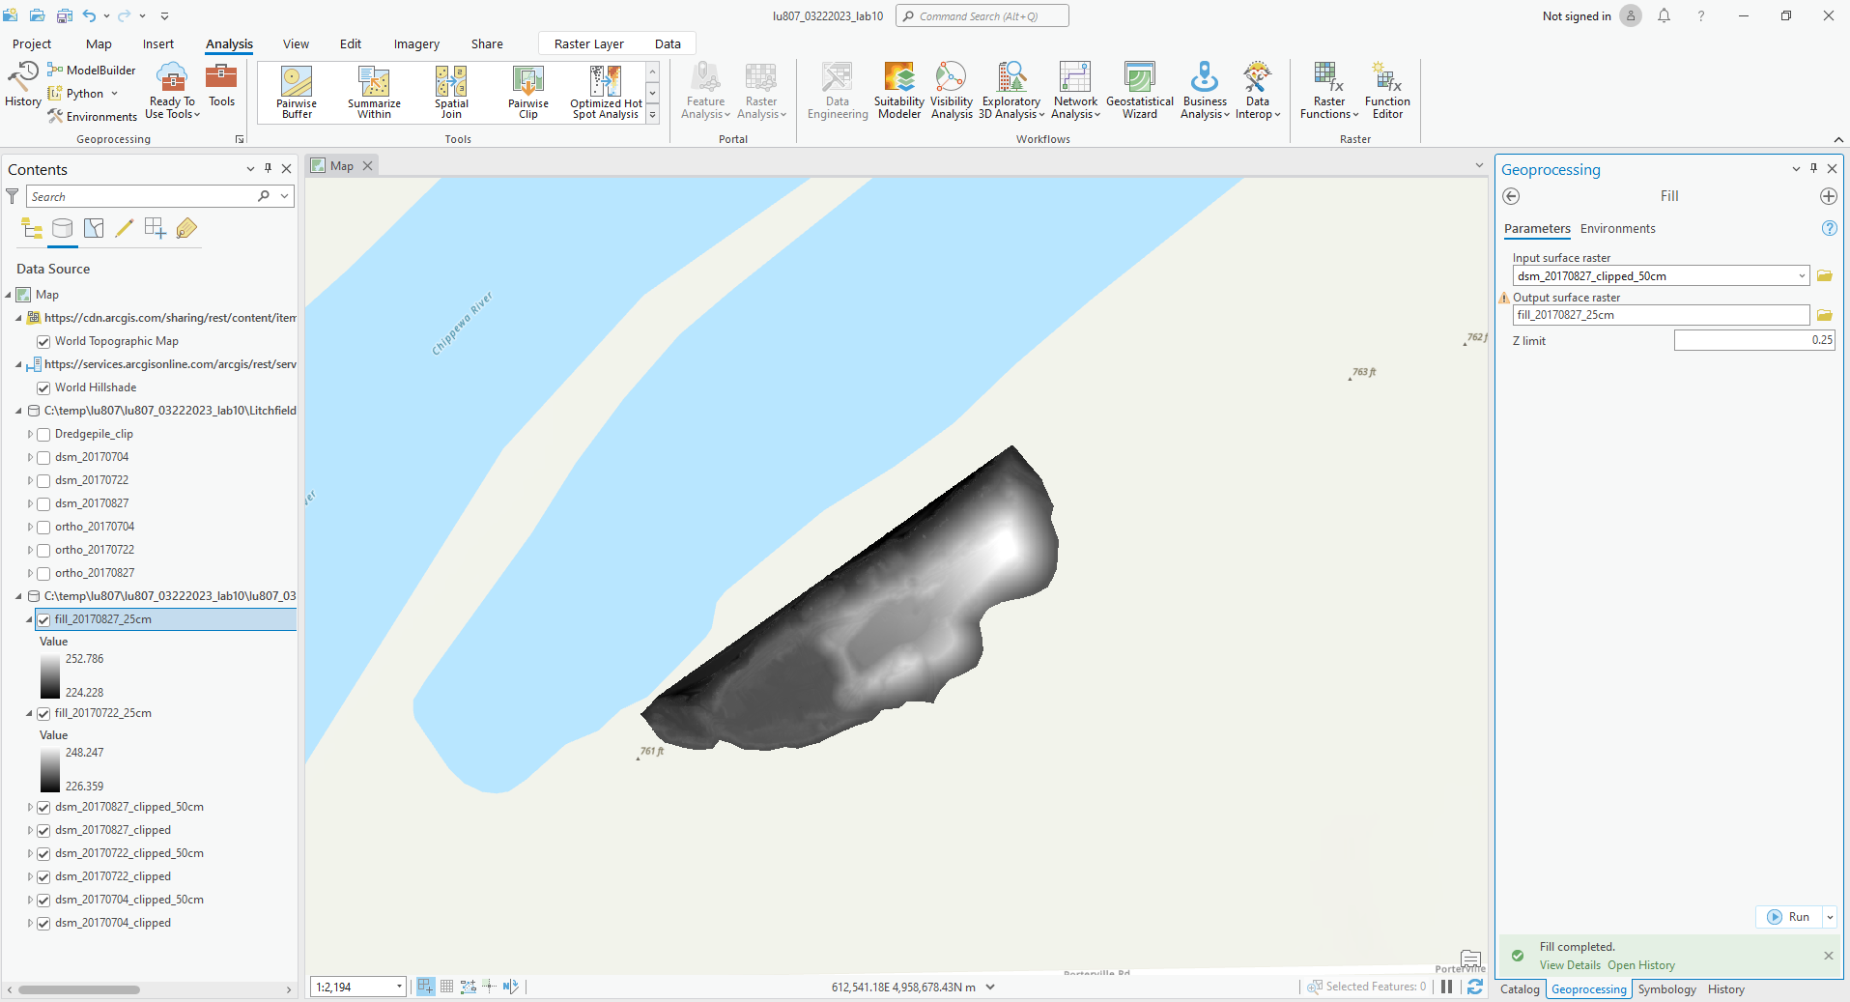Toggle World Topographic Map layer visibility
Image resolution: width=1850 pixels, height=1002 pixels.
[43, 341]
